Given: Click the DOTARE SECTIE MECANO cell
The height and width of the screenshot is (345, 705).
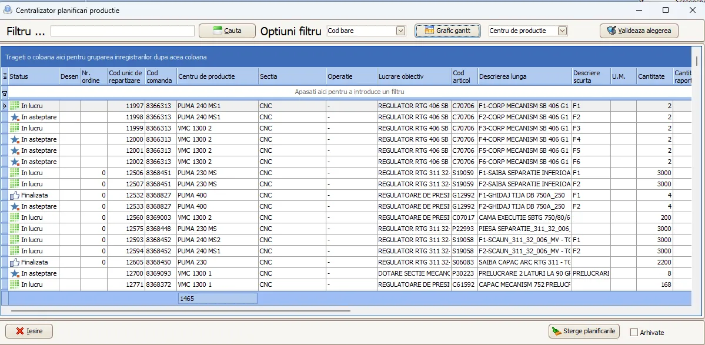Looking at the screenshot, I should pos(414,273).
